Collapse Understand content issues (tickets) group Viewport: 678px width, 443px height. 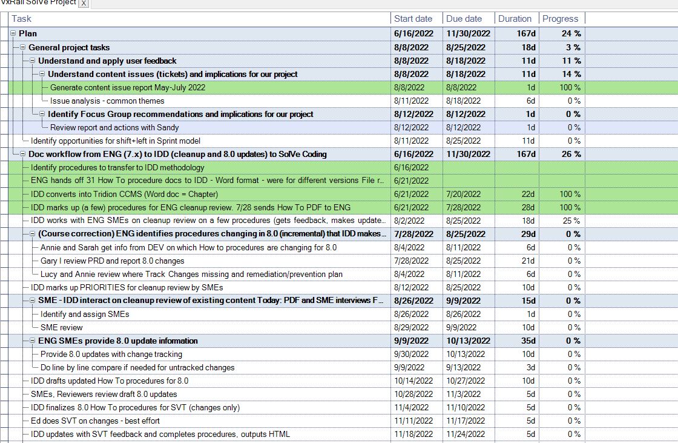click(x=42, y=74)
